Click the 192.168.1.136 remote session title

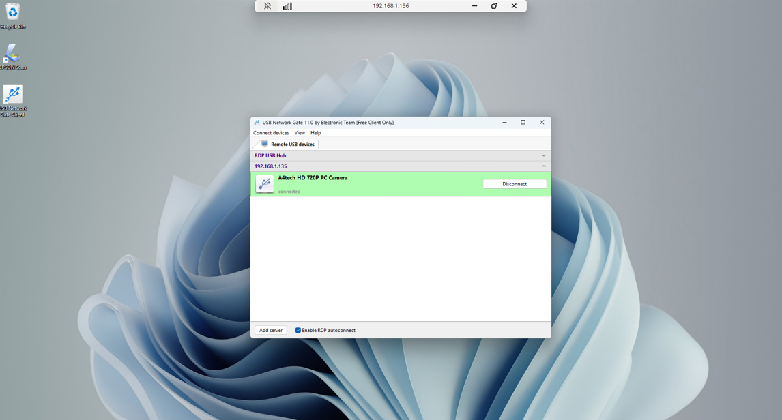pos(390,6)
